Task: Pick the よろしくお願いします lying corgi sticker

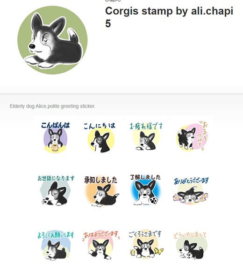Action: tap(56, 245)
